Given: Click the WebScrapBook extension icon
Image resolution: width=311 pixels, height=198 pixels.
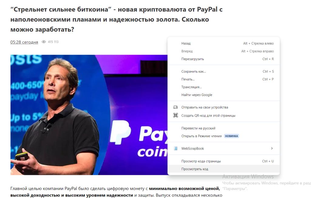Looking at the screenshot, I should tap(176, 148).
